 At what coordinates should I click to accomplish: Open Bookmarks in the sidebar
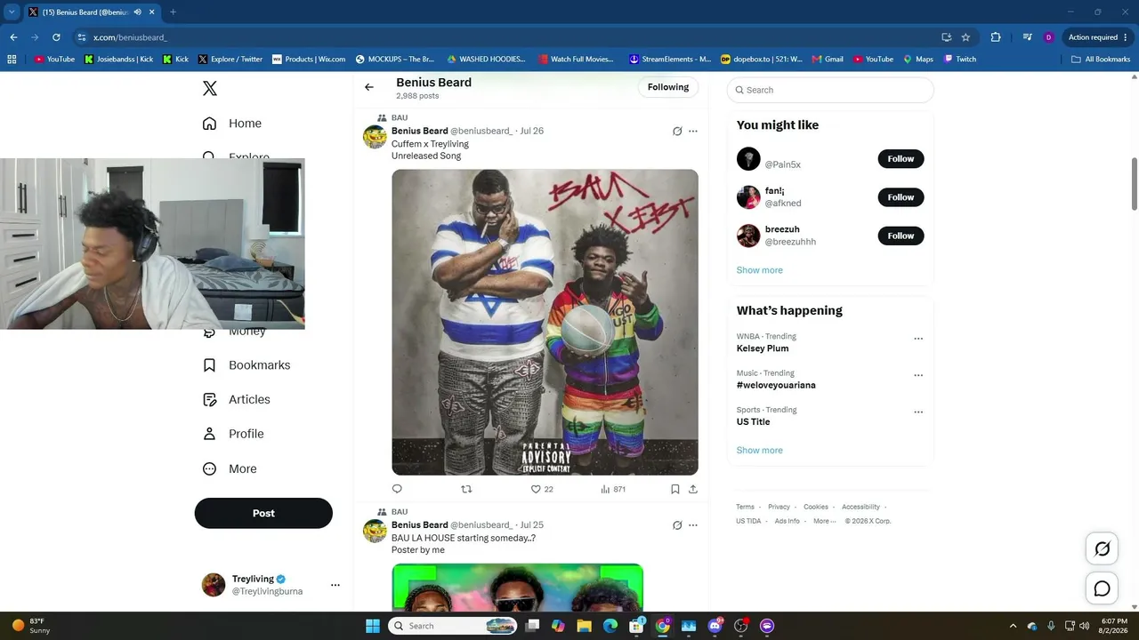click(x=246, y=365)
